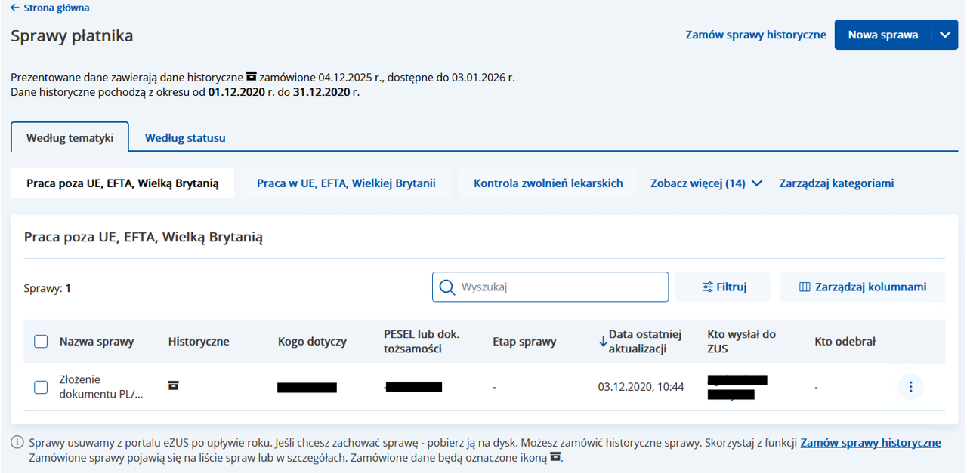Click the Zamów sprawy historyczne link at top
This screenshot has width=967, height=473.
click(755, 34)
